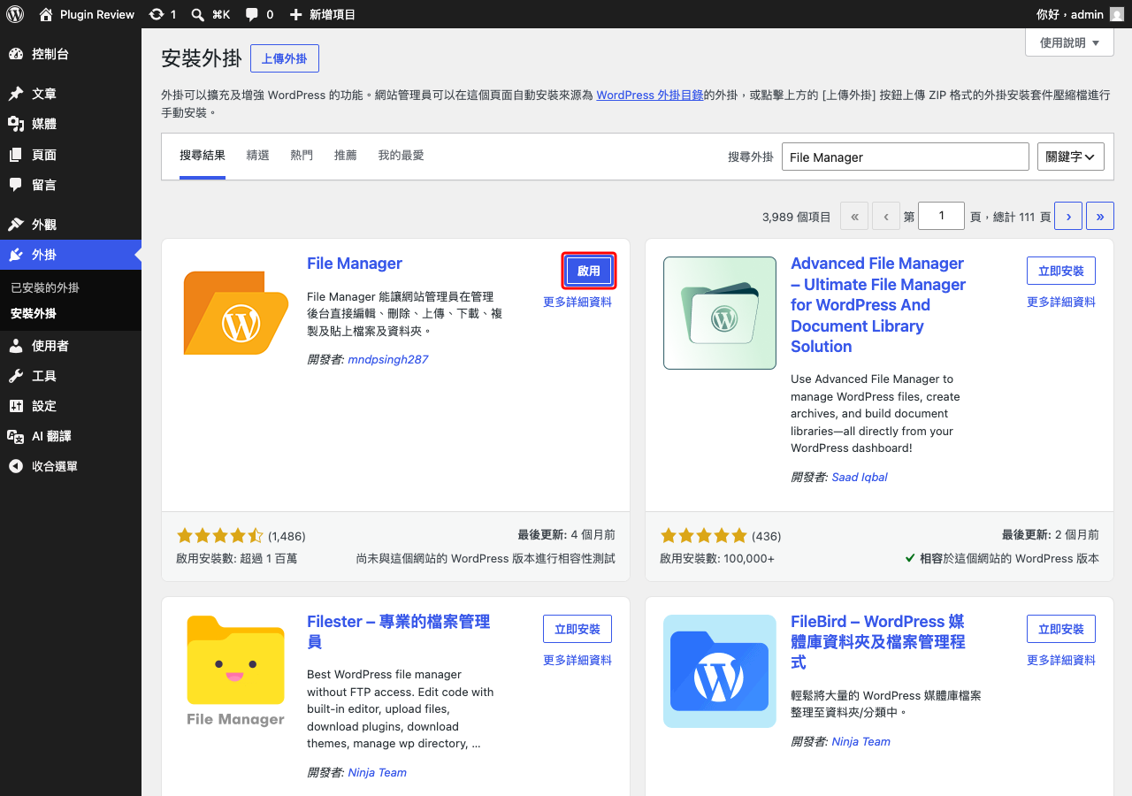Click the 留言 comment icon in the sidebar
1132x796 pixels.
click(16, 185)
